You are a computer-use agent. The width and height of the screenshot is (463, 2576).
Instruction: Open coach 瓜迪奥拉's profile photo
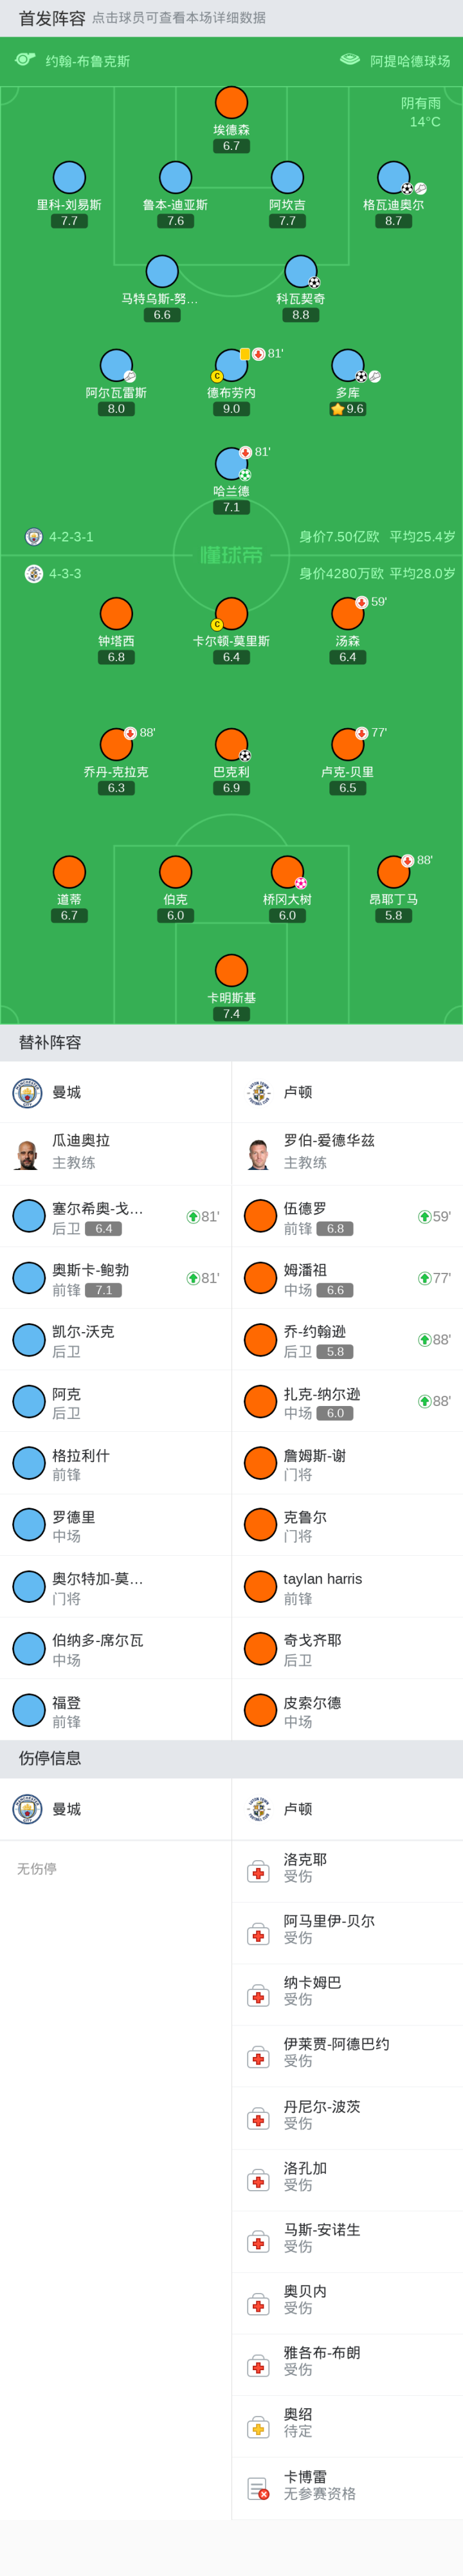27,1154
